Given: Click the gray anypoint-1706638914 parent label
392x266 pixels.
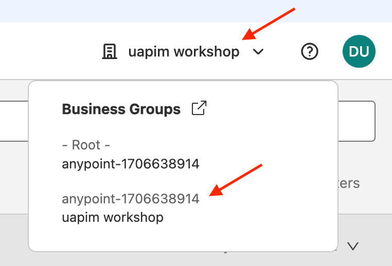Looking at the screenshot, I should coord(130,199).
